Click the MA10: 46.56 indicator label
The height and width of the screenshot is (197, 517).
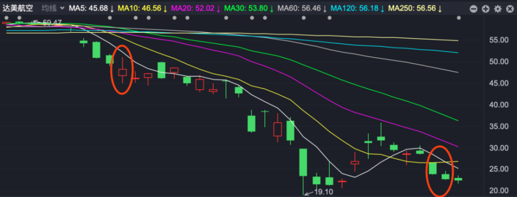143,8
